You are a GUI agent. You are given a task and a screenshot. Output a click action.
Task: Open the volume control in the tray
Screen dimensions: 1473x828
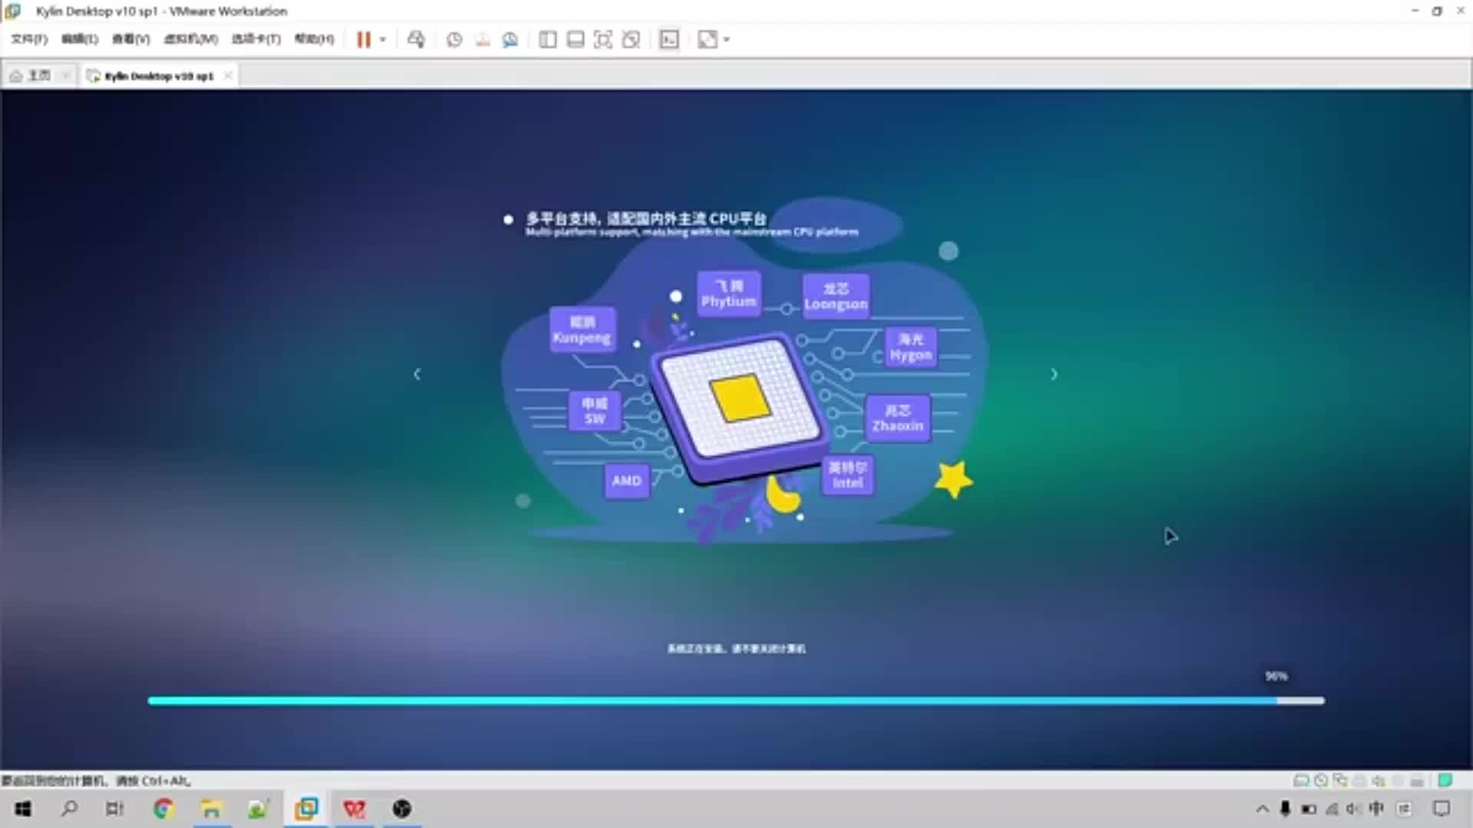click(x=1354, y=809)
